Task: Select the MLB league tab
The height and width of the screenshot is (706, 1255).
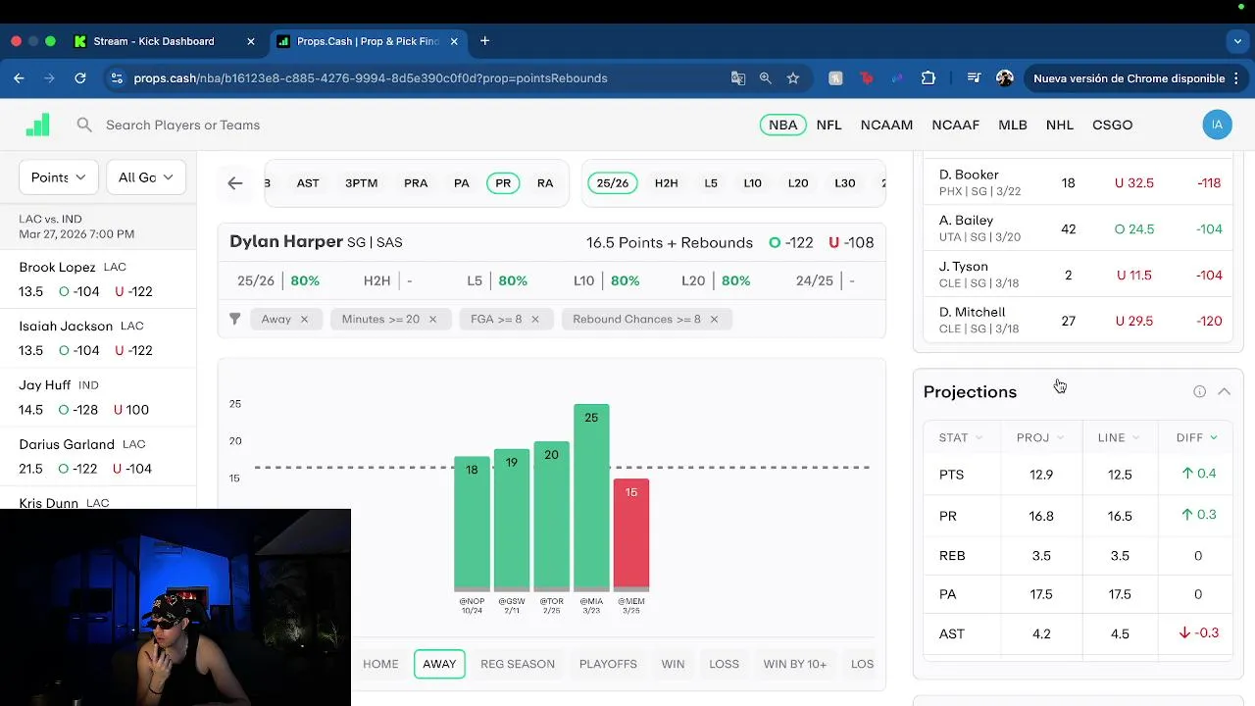Action: tap(1013, 125)
